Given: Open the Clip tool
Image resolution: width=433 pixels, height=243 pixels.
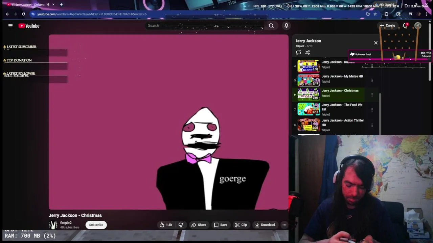Looking at the screenshot, I should (x=241, y=225).
